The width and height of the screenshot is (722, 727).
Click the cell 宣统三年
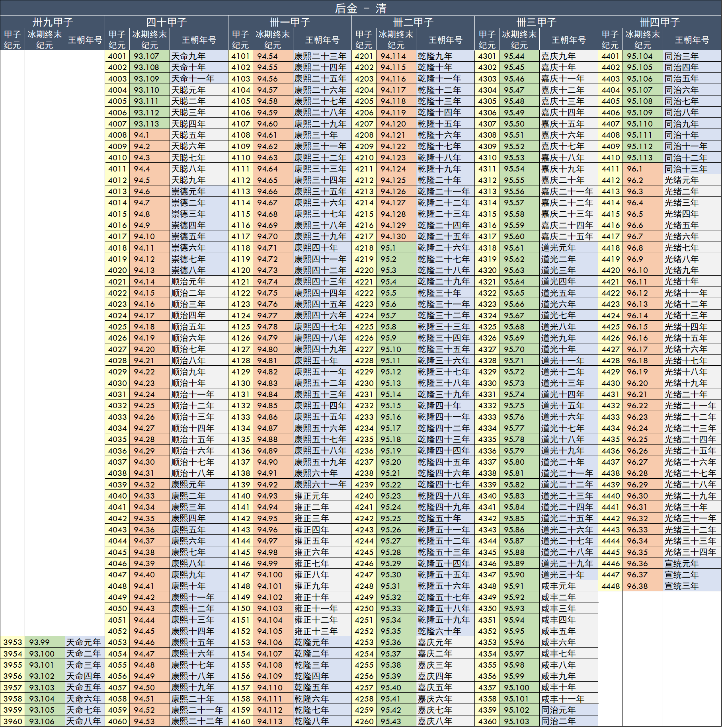click(692, 586)
